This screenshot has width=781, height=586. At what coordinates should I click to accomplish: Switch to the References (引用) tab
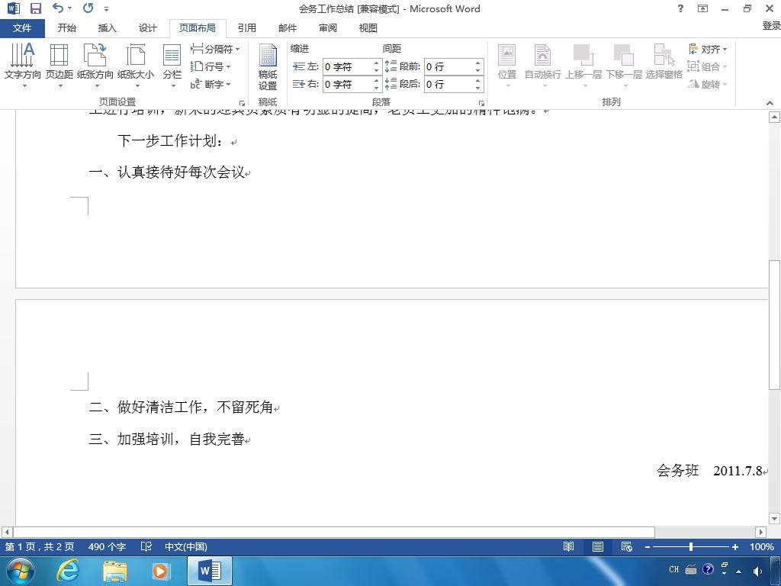[246, 28]
